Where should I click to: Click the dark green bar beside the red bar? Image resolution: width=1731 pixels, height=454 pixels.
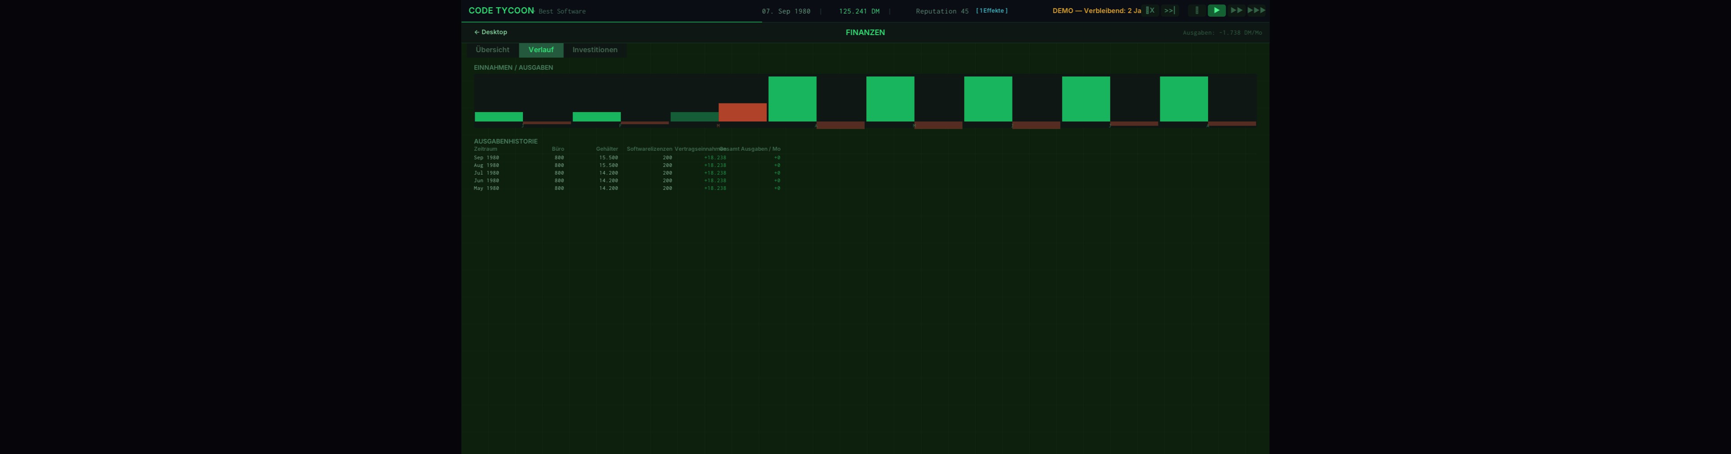(x=693, y=117)
